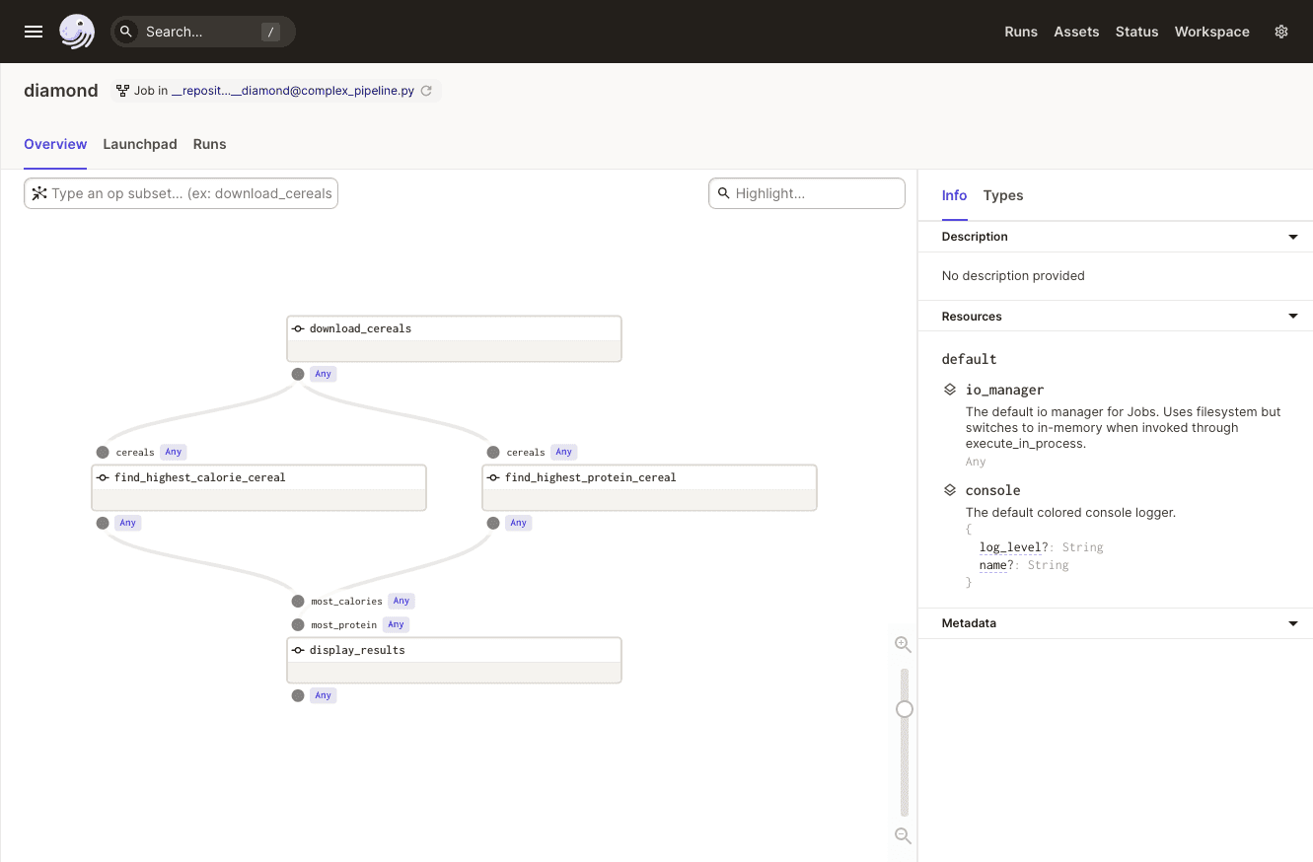The height and width of the screenshot is (862, 1313).
Task: Open the Types tab
Action: [x=1003, y=195]
